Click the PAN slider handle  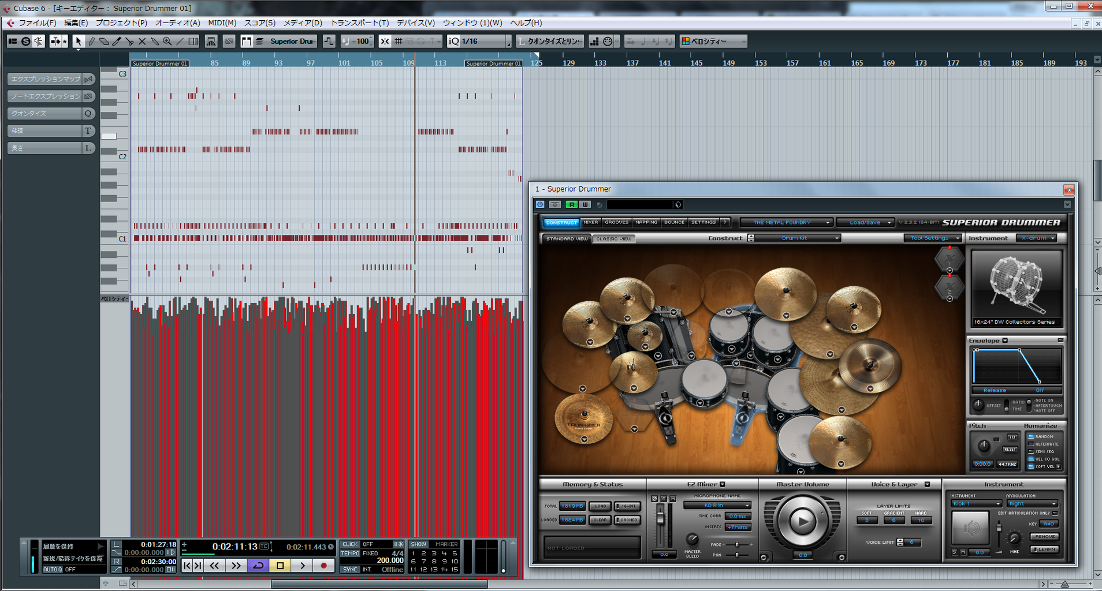[737, 555]
